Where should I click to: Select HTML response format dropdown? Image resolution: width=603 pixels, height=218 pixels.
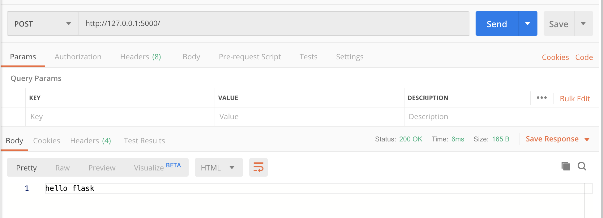coord(219,167)
